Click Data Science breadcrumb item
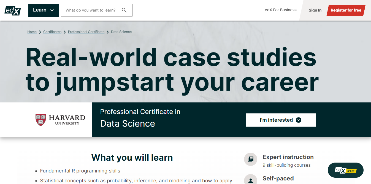Image resolution: width=371 pixels, height=184 pixels. (x=121, y=32)
